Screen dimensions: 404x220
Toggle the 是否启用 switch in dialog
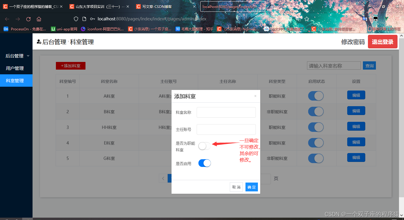[204, 163]
